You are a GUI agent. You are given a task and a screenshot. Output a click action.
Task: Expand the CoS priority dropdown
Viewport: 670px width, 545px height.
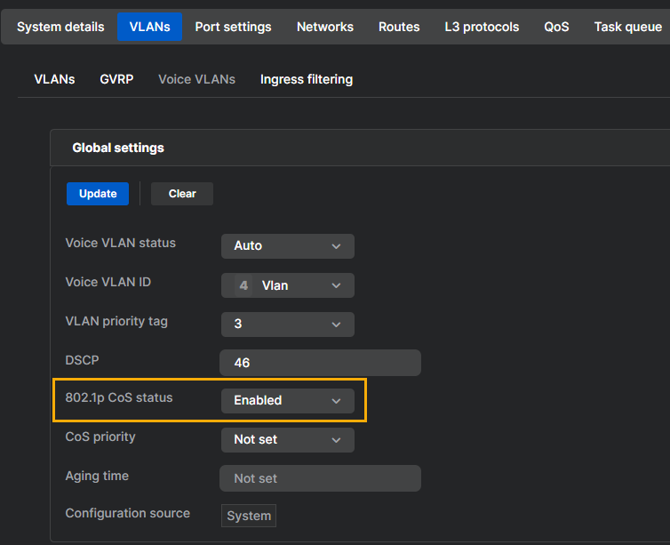287,440
